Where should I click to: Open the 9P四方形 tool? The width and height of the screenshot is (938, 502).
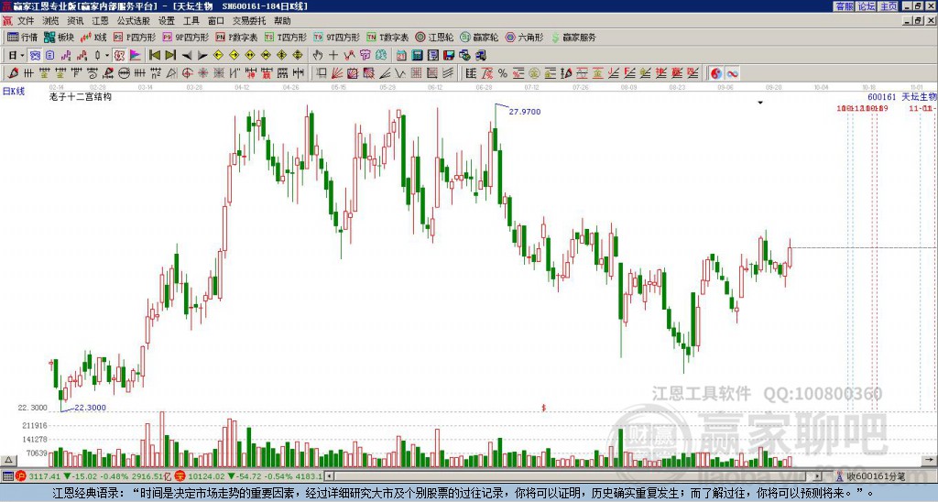(186, 37)
